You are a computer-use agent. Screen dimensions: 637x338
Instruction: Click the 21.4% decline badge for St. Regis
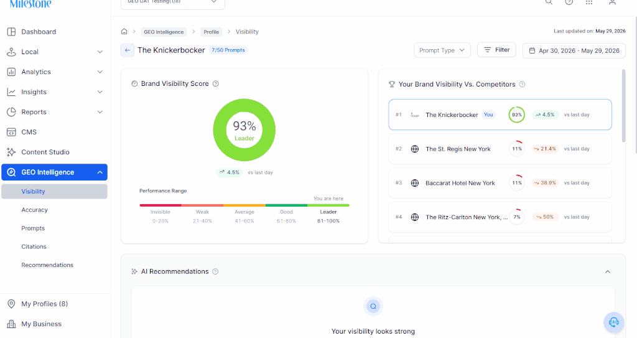[545, 149]
